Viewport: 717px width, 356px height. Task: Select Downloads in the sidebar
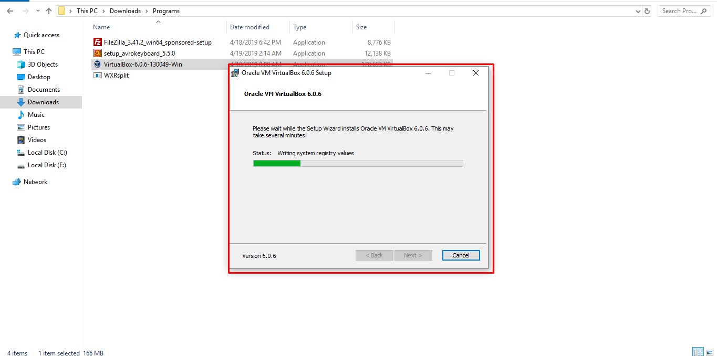click(x=43, y=102)
